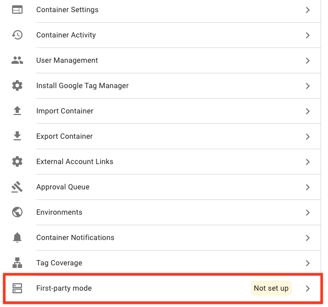Click the Container Notifications bell icon
This screenshot has height=307, width=328.
[x=17, y=237]
